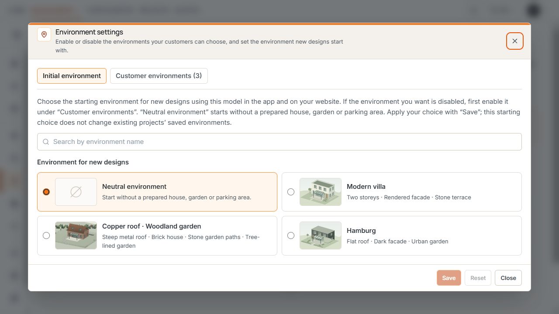
Task: Click the Modern villa house thumbnail
Action: tap(321, 192)
